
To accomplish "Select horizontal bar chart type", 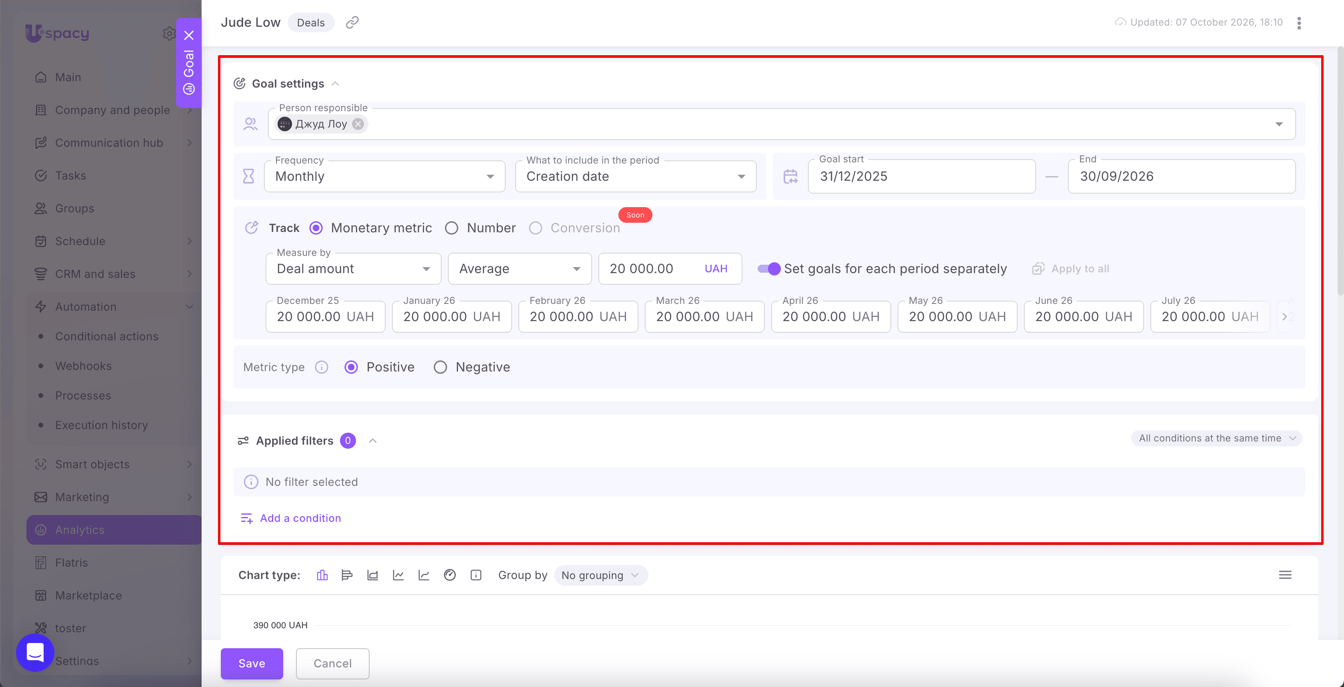I will pyautogui.click(x=347, y=575).
